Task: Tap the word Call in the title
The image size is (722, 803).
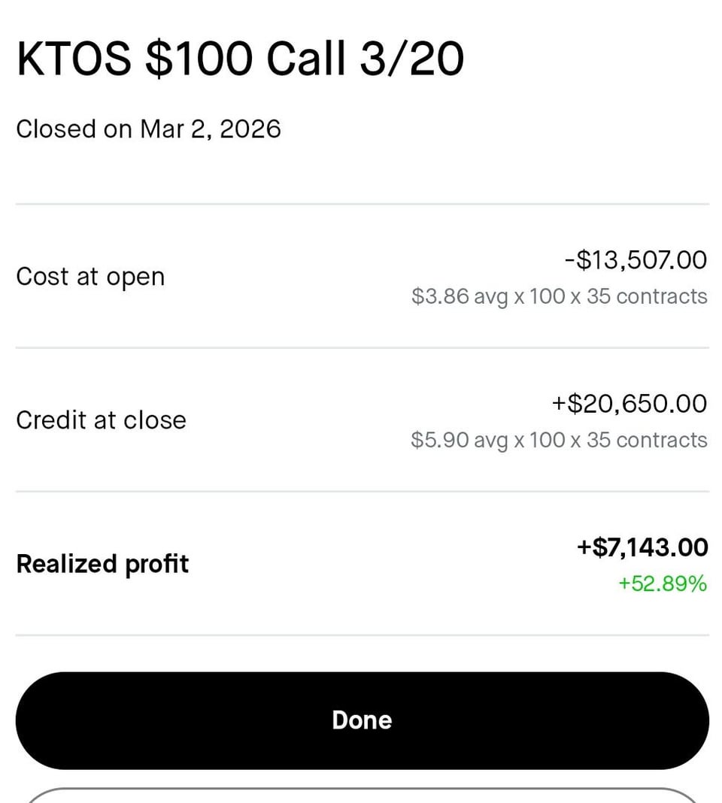Action: pos(306,59)
